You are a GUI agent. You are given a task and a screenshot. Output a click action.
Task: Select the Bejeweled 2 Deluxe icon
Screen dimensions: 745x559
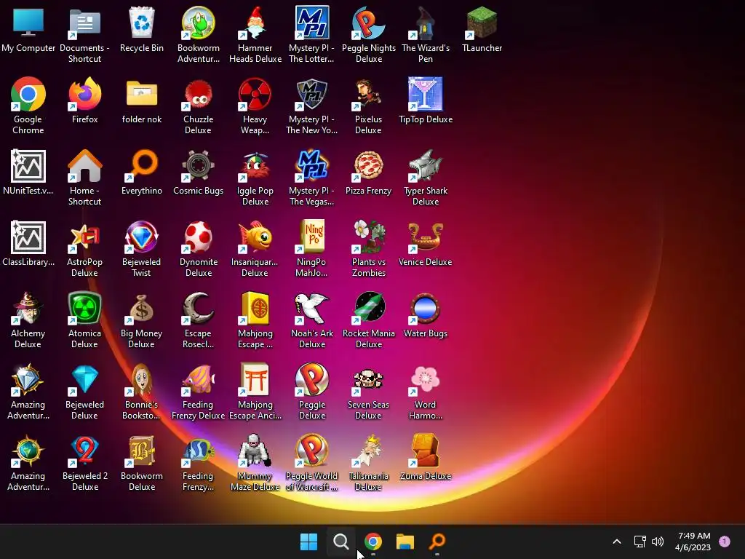[84, 450]
